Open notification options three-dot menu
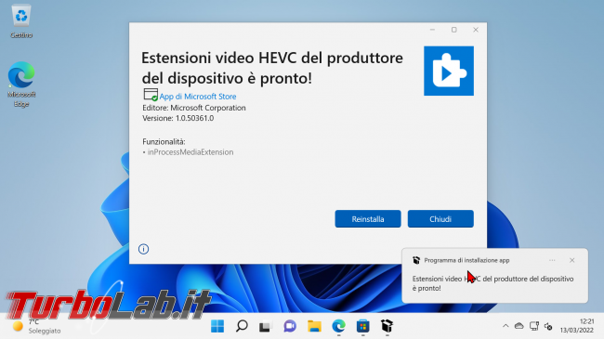The image size is (604, 339). pos(552,260)
